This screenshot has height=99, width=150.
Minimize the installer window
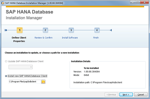click(133, 2)
